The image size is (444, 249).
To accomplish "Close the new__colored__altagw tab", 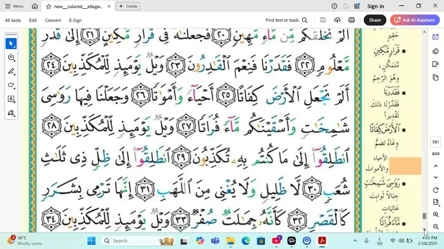I will point(109,6).
